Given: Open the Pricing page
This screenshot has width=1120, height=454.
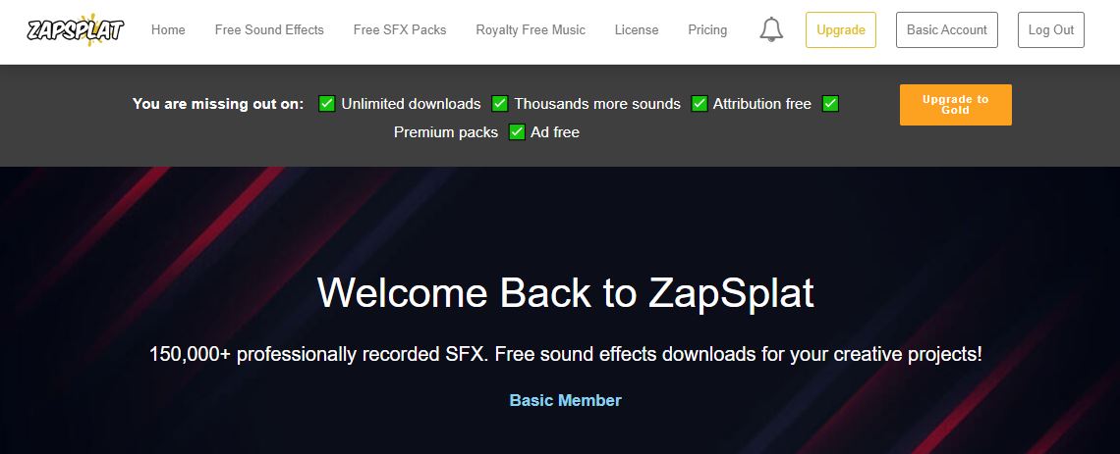Looking at the screenshot, I should pos(707,30).
